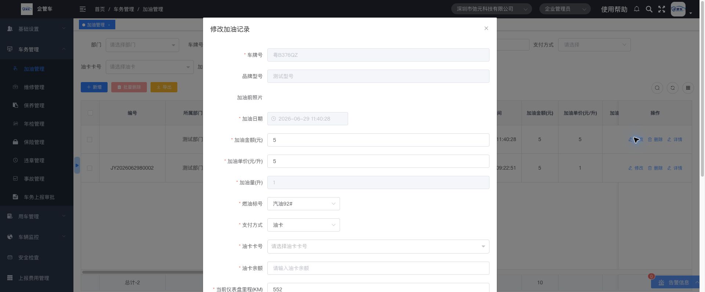Viewport: 705px width, 292px height.
Task: Collapse the 车务管理 menu
Action: pos(37,49)
